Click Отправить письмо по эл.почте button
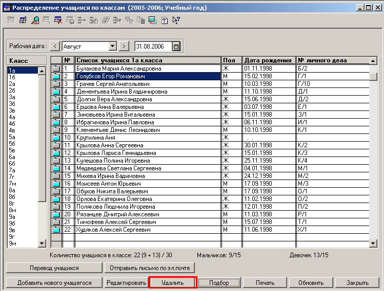This screenshot has height=291, width=384. 149,267
